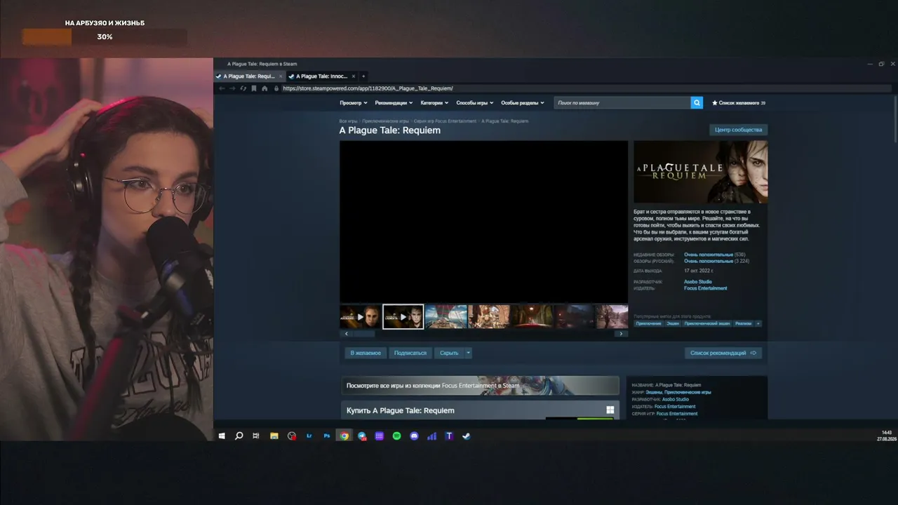Add game with В желаемое button
The height and width of the screenshot is (505, 898).
[x=366, y=353]
